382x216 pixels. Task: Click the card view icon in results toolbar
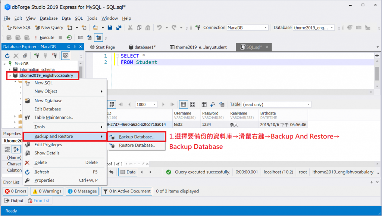tap(192, 104)
